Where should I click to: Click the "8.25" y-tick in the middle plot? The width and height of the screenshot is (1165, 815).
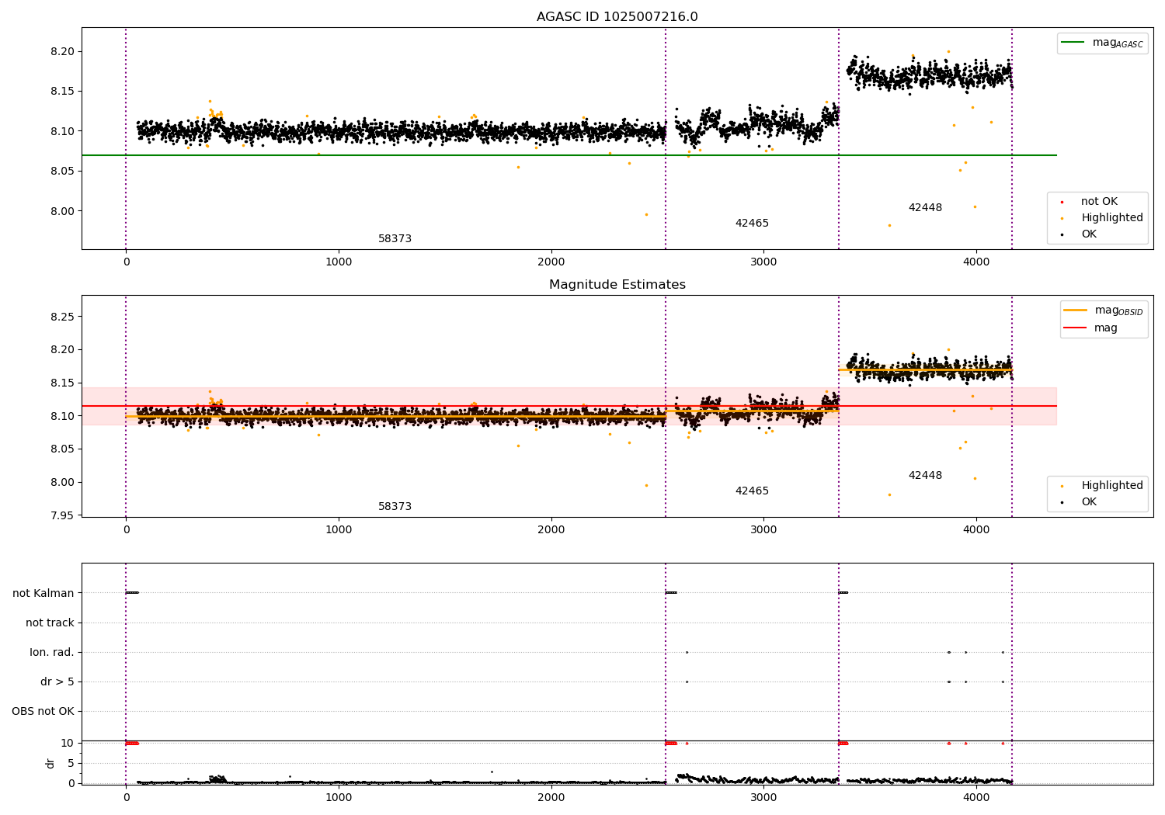click(62, 317)
